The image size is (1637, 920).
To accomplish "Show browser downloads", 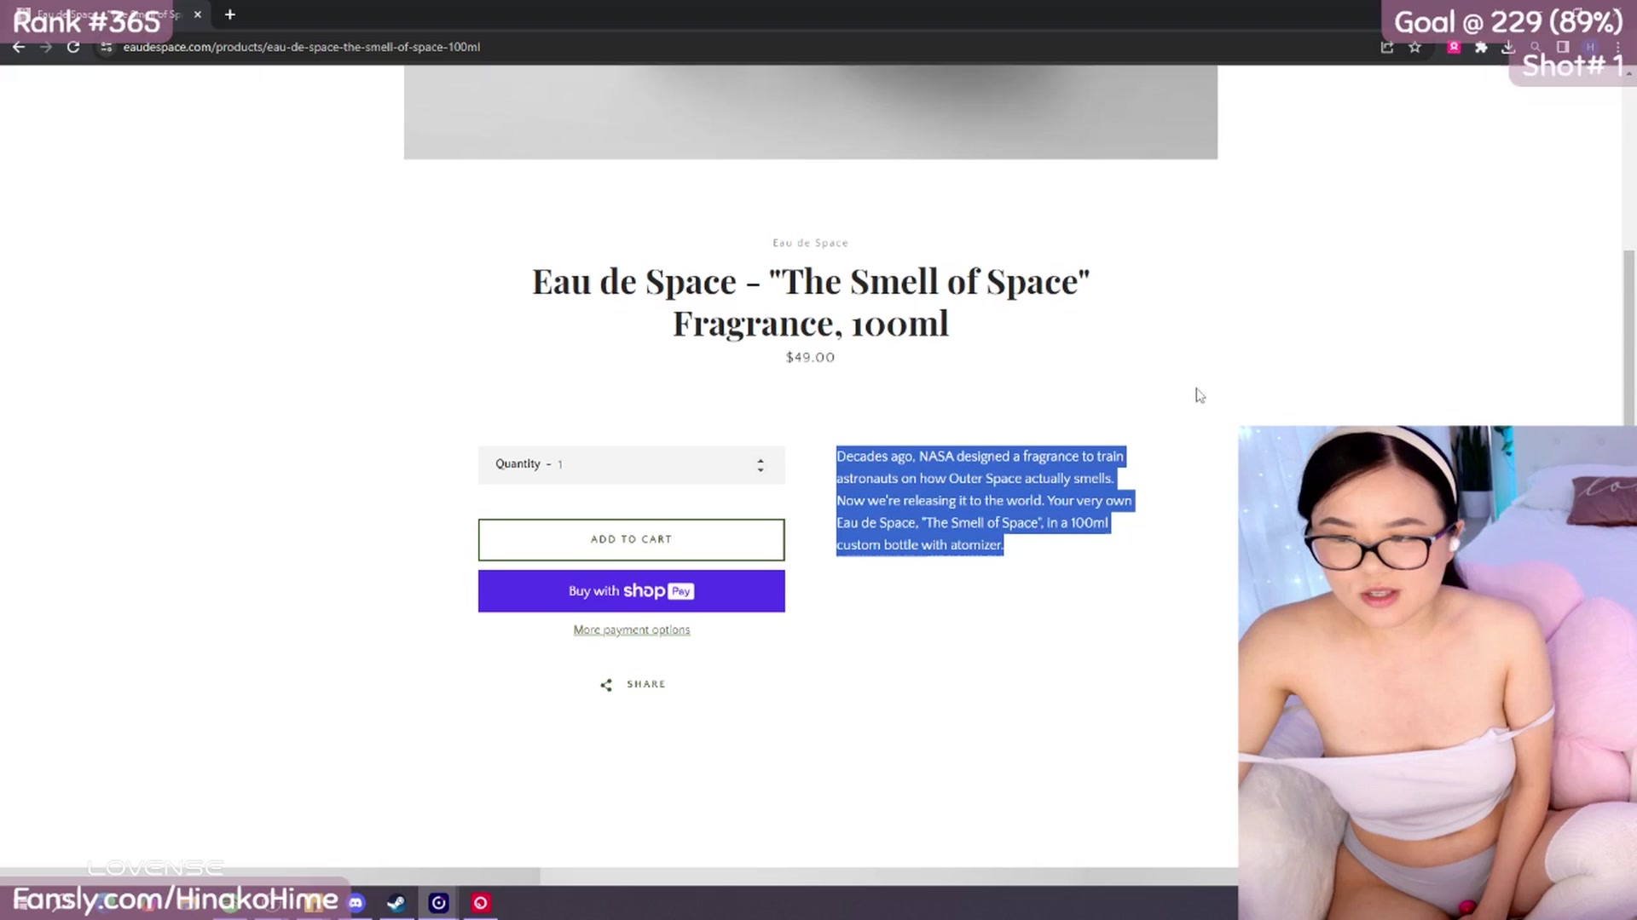I will 1508,47.
